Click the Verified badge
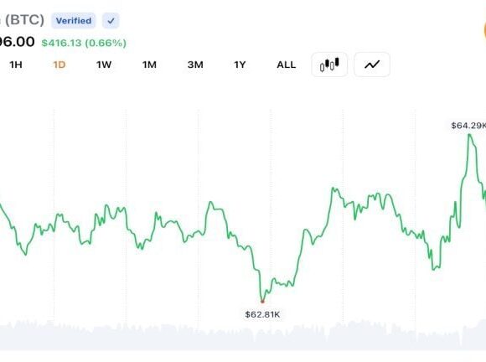 [x=74, y=21]
